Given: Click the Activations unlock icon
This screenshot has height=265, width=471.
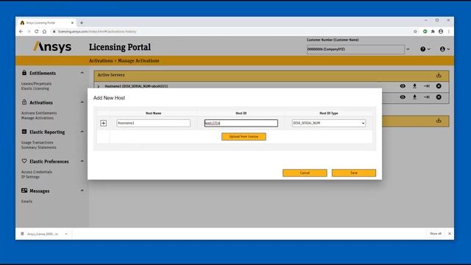Looking at the screenshot, I should click(x=24, y=102).
